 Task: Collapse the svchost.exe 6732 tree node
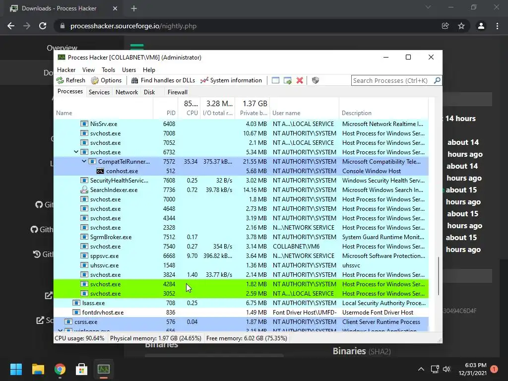tap(76, 152)
